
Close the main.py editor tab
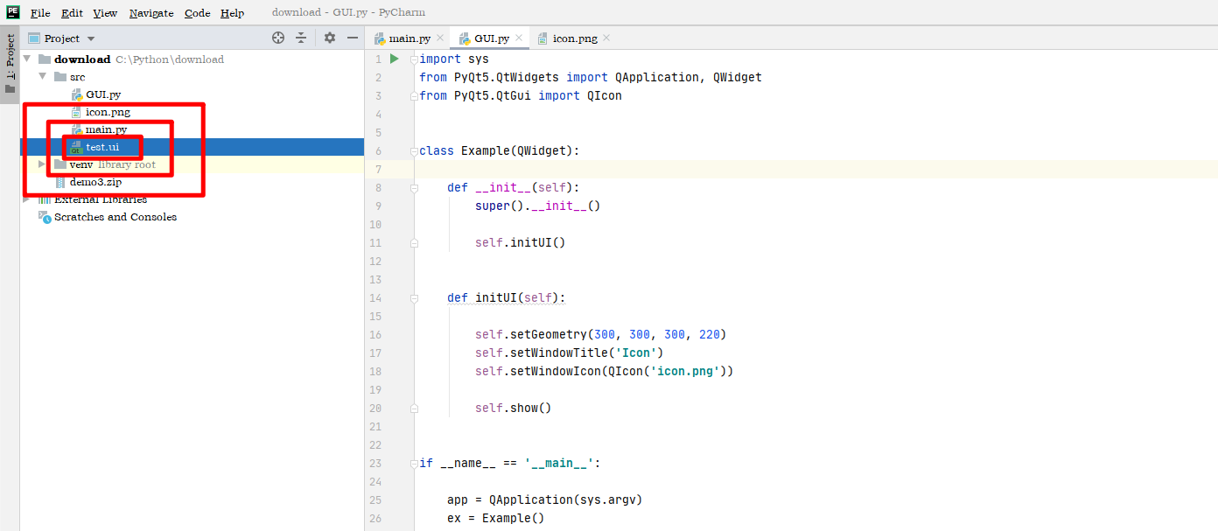(x=442, y=38)
